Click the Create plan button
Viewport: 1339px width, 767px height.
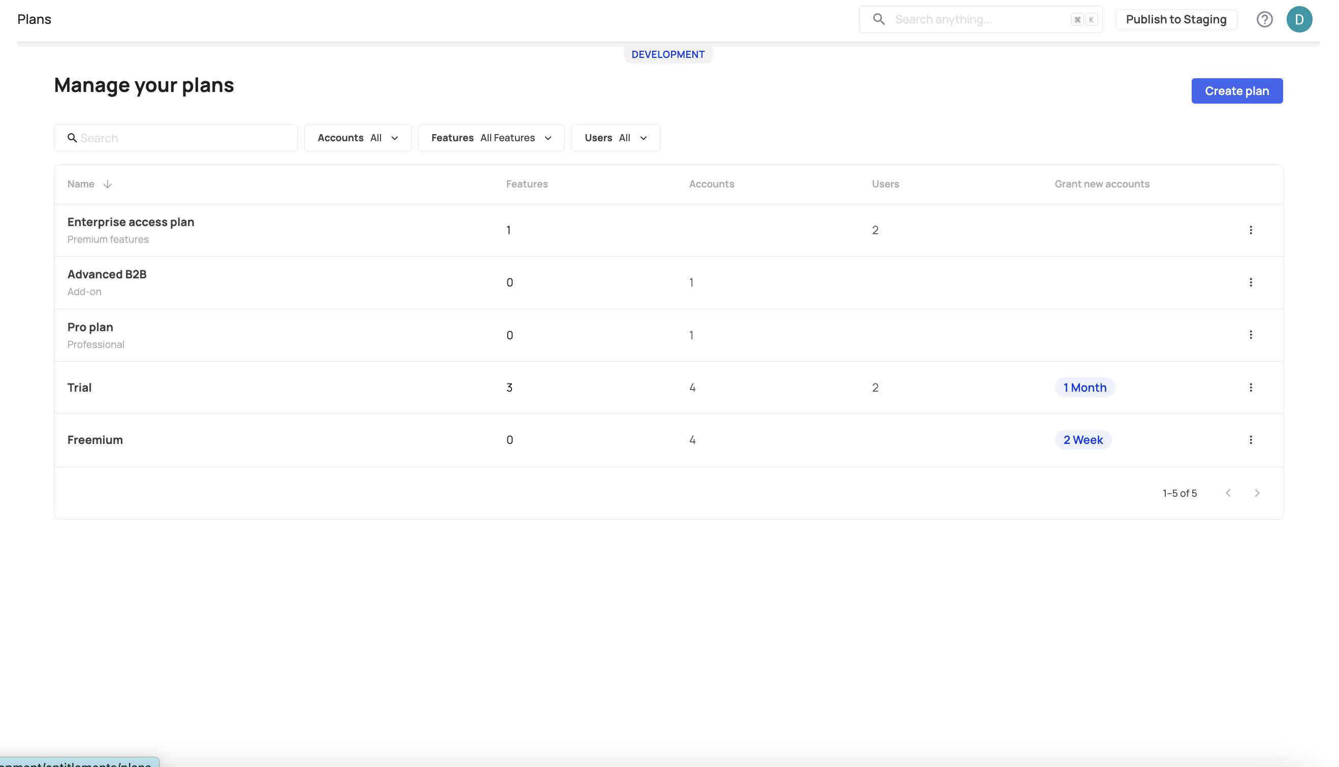coord(1236,91)
